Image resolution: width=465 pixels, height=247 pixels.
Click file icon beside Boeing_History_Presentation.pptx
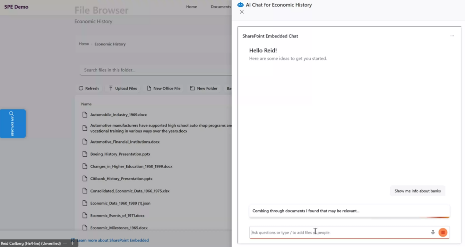pyautogui.click(x=85, y=154)
